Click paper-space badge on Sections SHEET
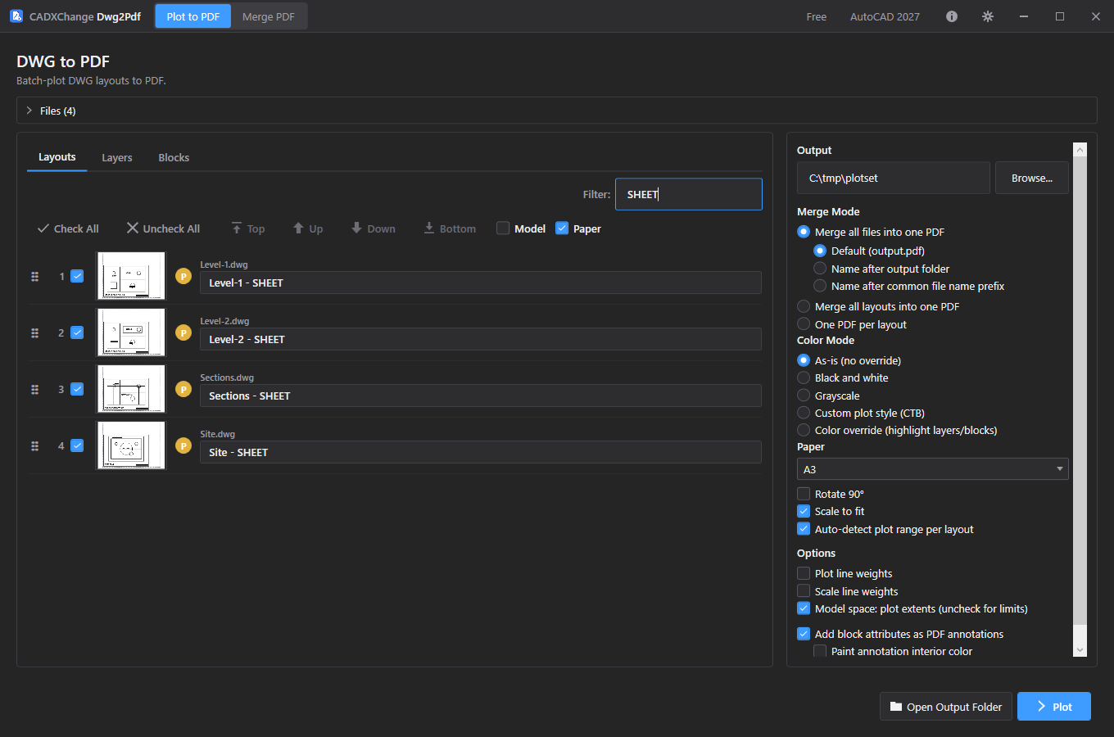Screen dimensions: 1114x737 coord(183,390)
